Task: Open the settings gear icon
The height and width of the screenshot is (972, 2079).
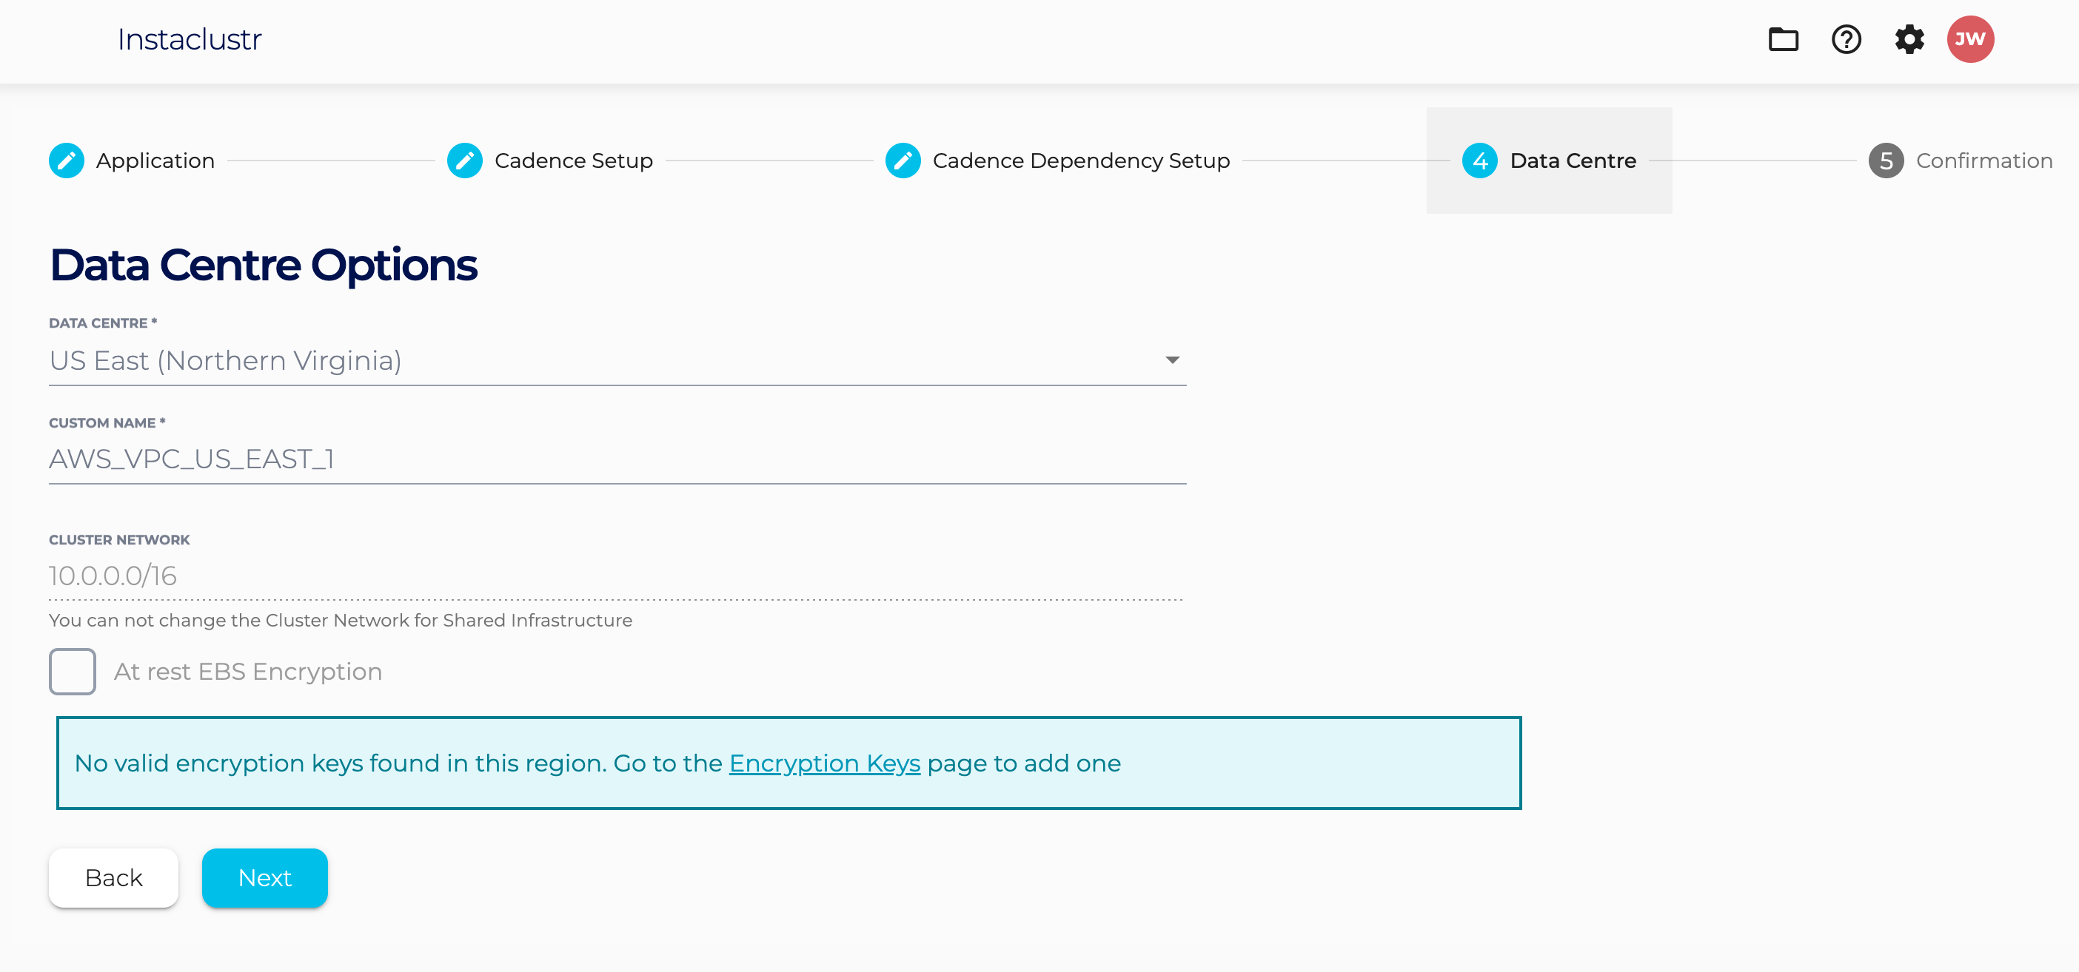Action: [1909, 39]
